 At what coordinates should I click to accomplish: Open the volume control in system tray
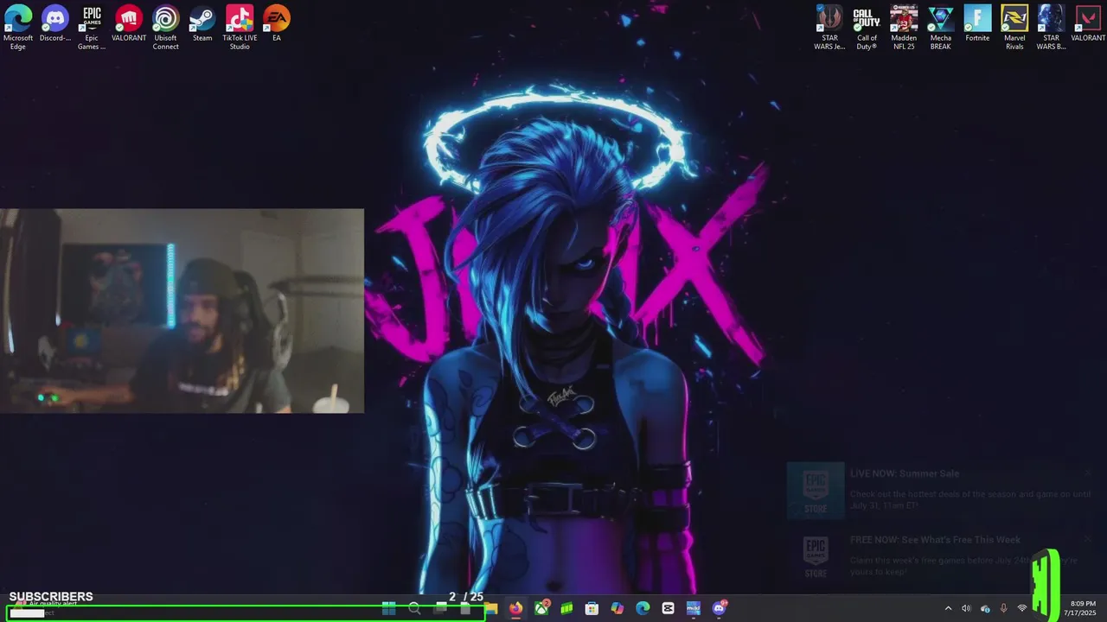(x=966, y=609)
